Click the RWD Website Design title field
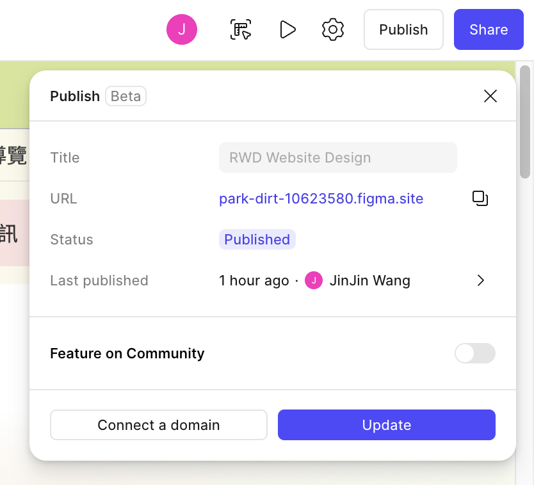534x485 pixels. pos(337,157)
